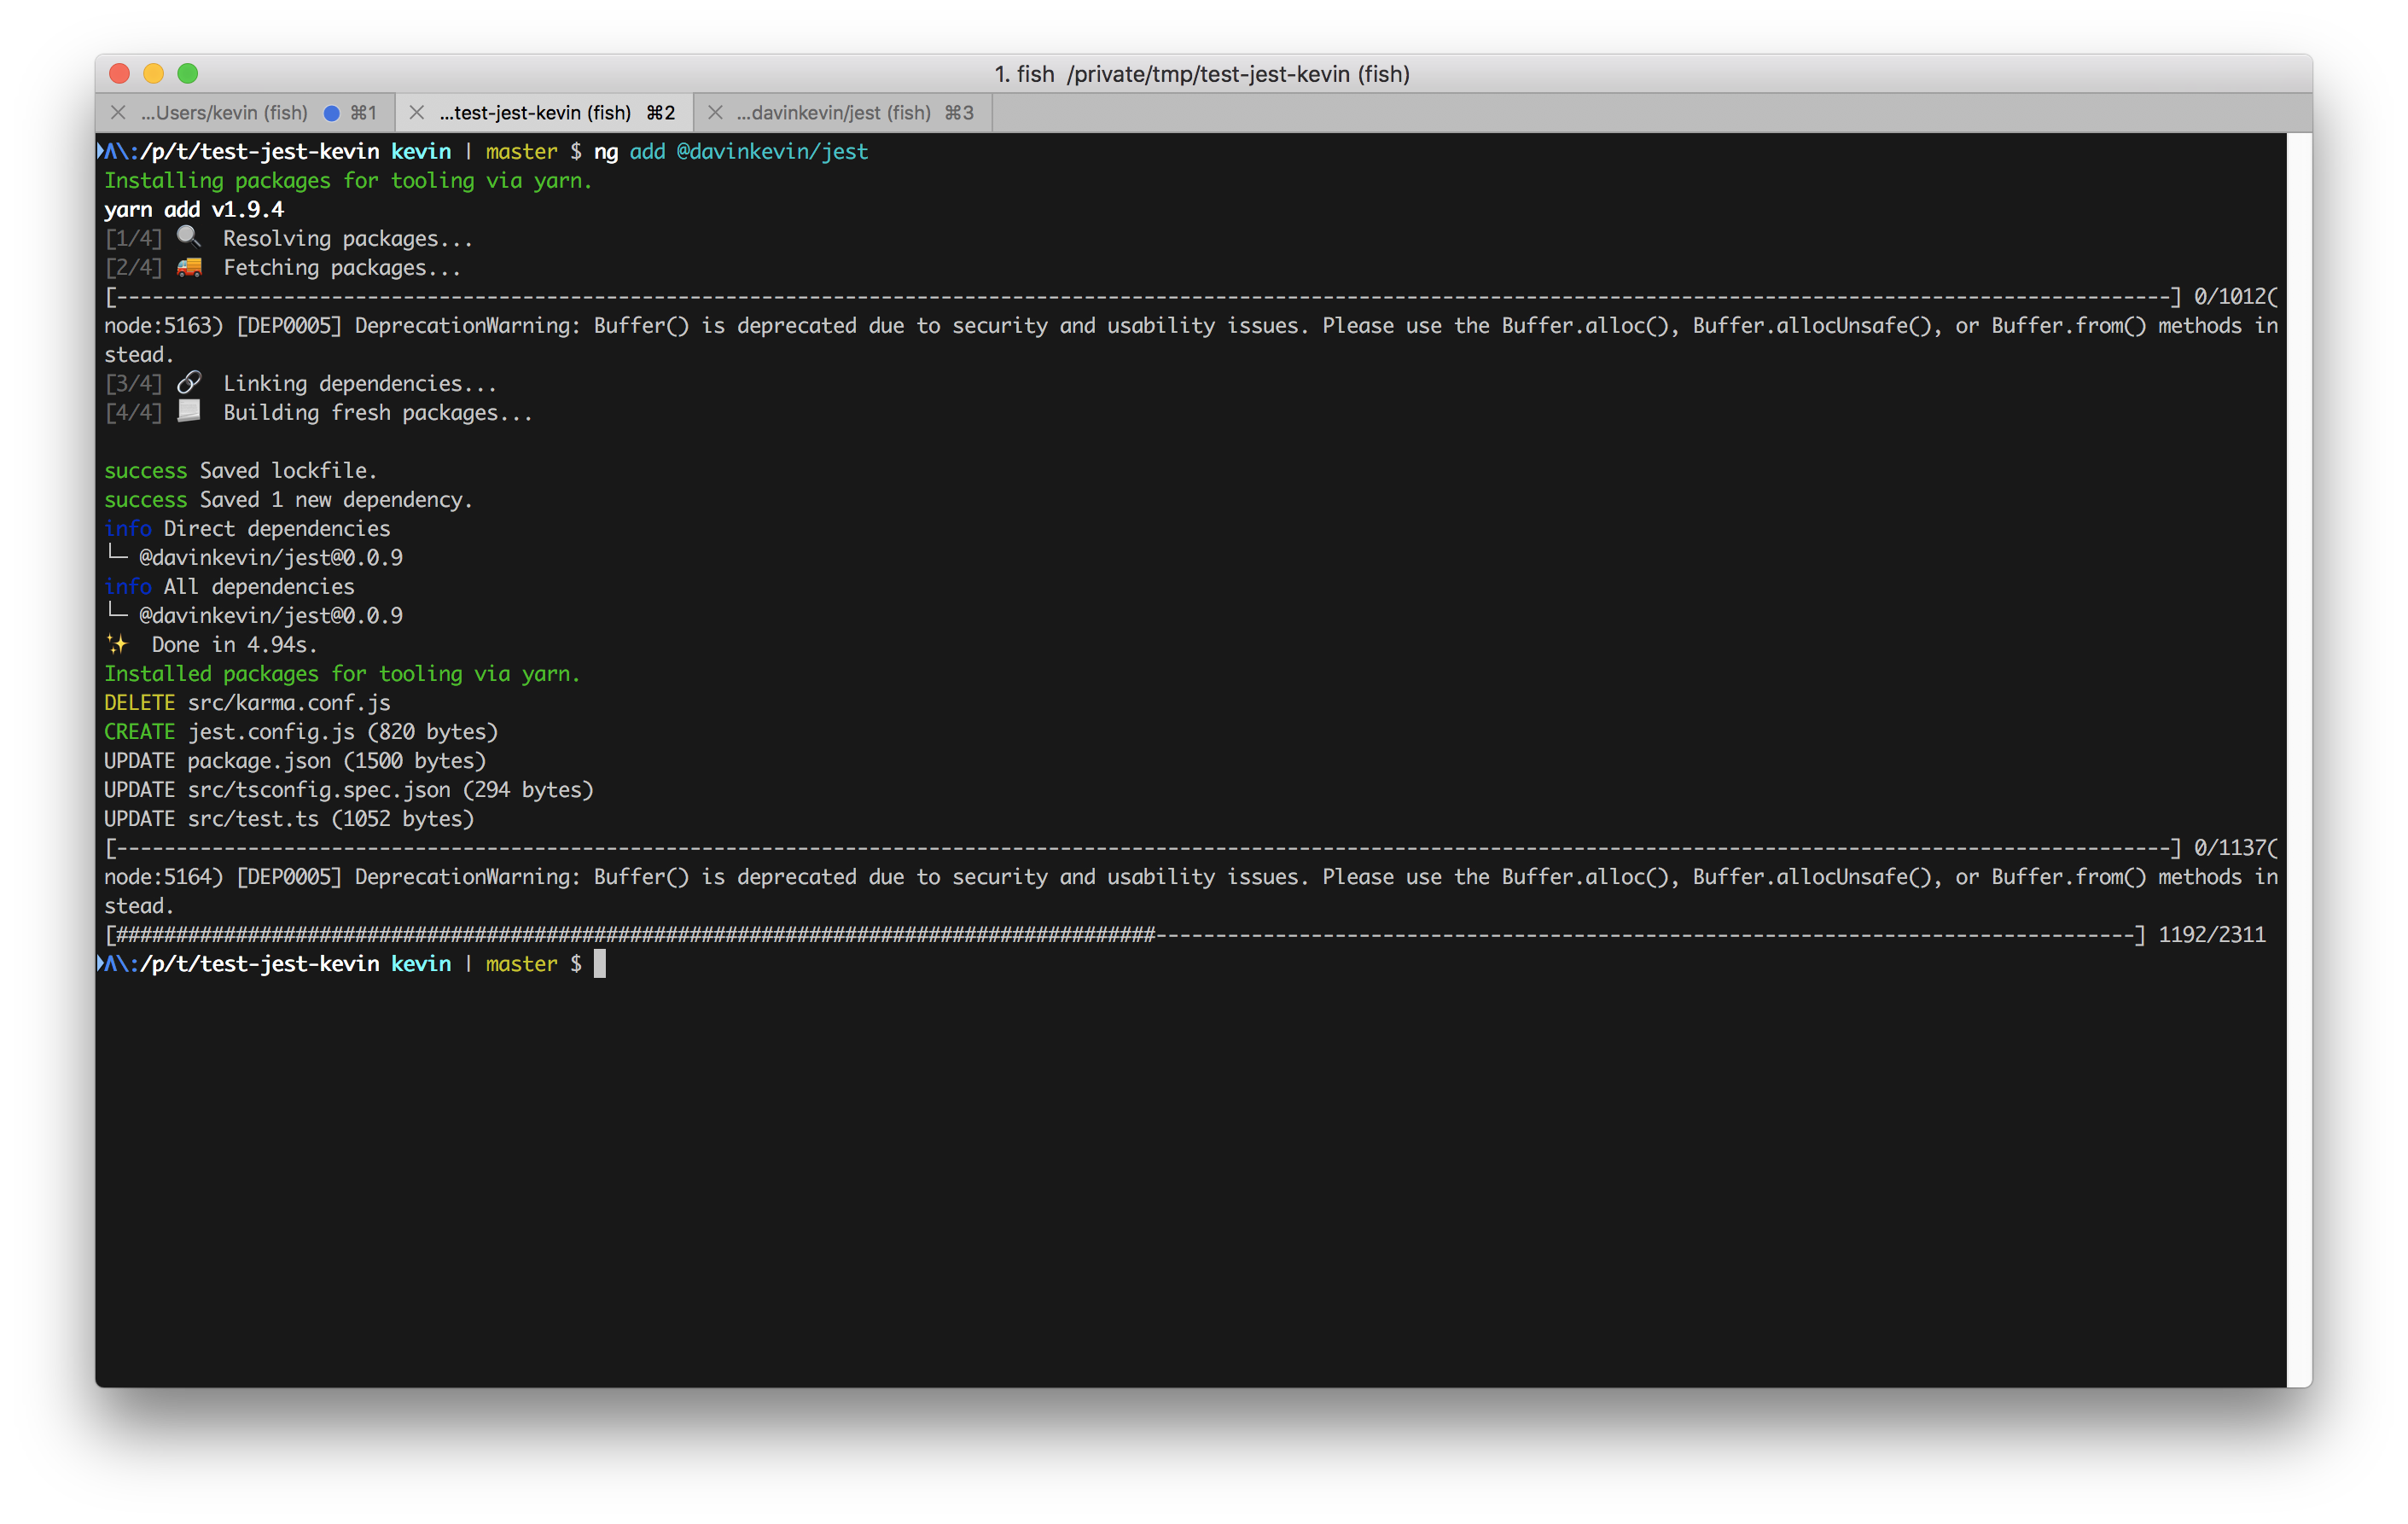Image resolution: width=2408 pixels, height=1524 pixels.
Task: Click the 1192/2311 hash progress bar
Action: click(1125, 935)
